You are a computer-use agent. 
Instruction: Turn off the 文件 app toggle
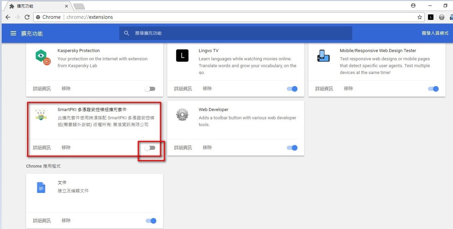pyautogui.click(x=151, y=221)
